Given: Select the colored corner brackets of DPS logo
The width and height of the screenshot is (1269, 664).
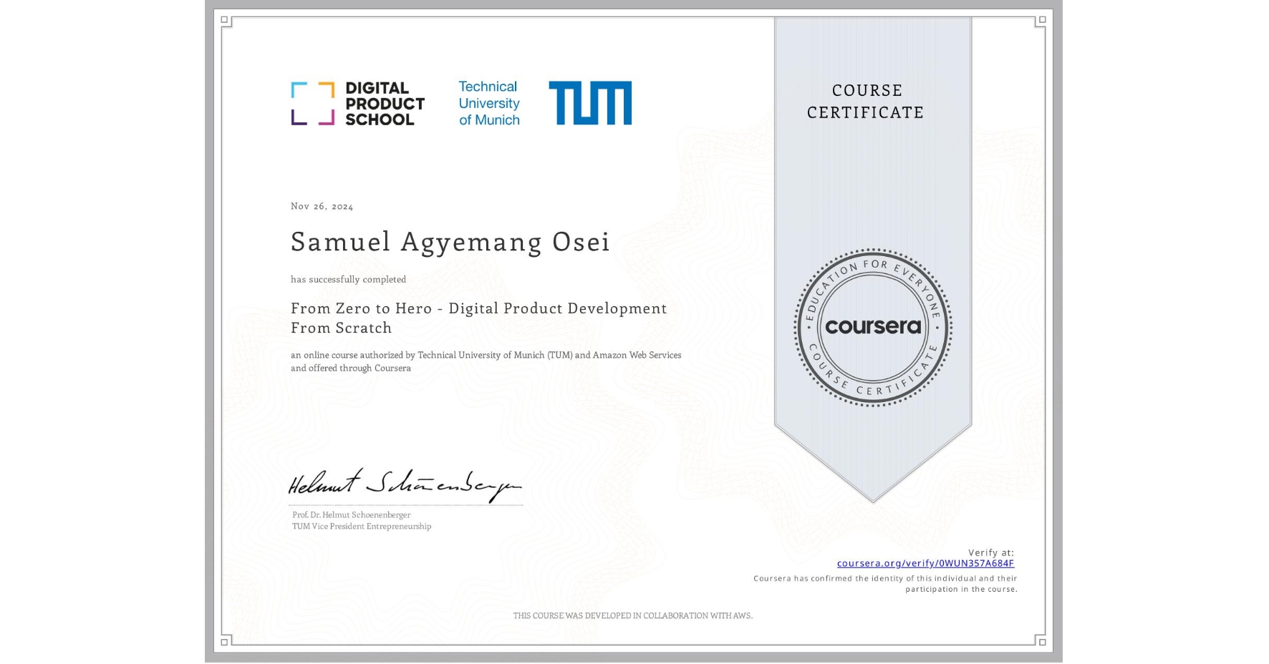Looking at the screenshot, I should point(312,102).
